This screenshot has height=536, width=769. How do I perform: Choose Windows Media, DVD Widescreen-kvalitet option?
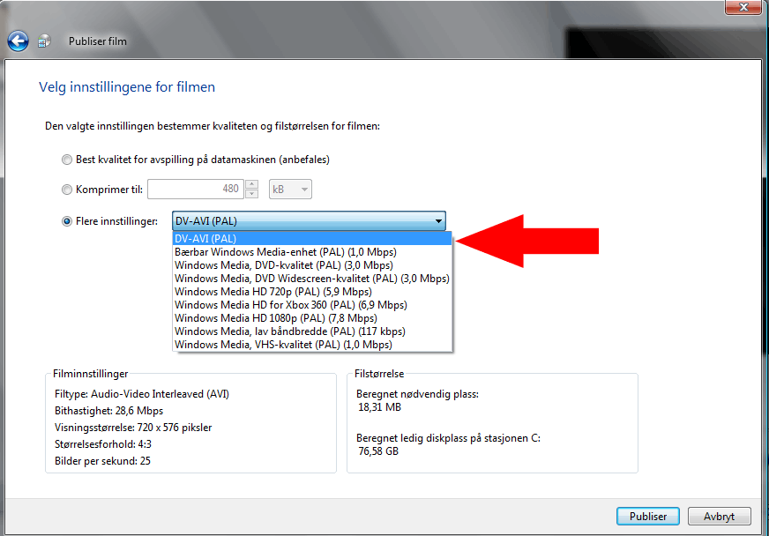pos(312,279)
